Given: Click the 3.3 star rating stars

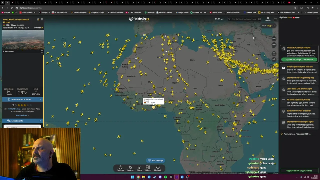Looking at the screenshot, I should tap(24, 105).
